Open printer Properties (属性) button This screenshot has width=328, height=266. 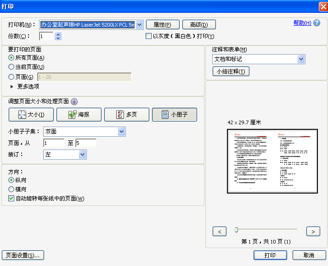click(163, 25)
